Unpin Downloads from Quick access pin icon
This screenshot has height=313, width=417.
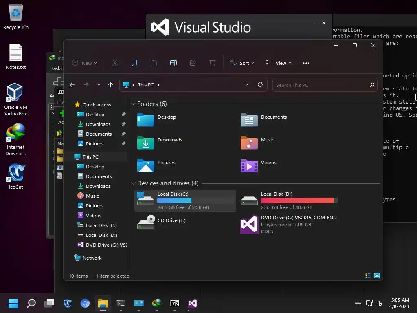[123, 124]
